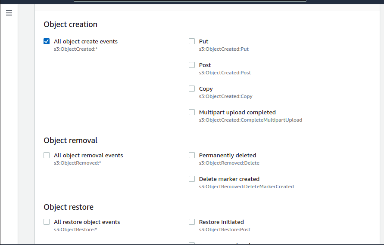This screenshot has height=245, width=384.
Task: Click the Object removal section heading
Action: [70, 141]
